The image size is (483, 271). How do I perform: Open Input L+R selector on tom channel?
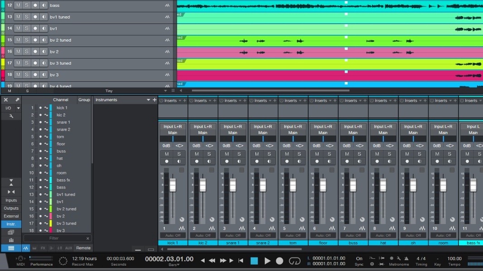pyautogui.click(x=293, y=127)
